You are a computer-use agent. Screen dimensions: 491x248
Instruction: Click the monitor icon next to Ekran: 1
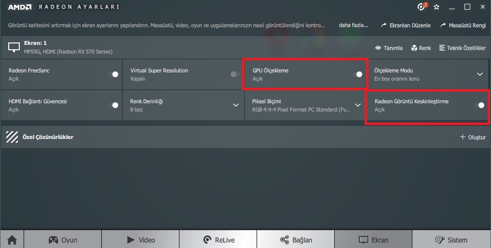pos(14,47)
